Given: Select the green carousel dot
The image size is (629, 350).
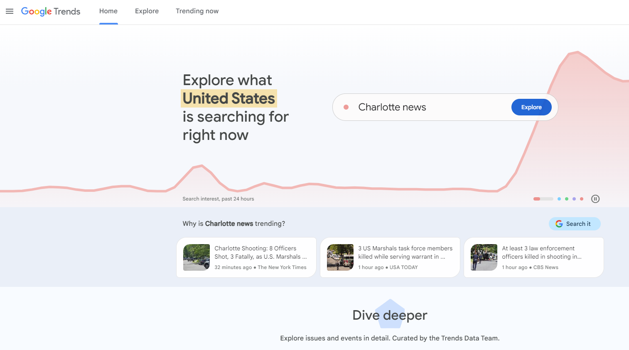Looking at the screenshot, I should (567, 199).
